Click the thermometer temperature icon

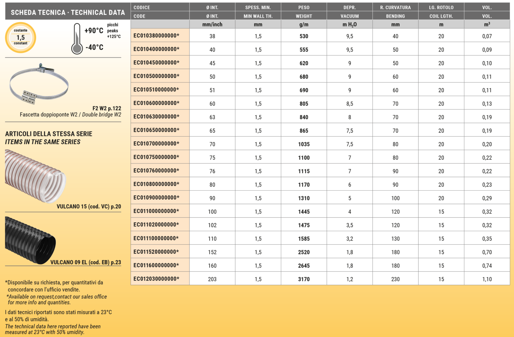pyautogui.click(x=77, y=39)
